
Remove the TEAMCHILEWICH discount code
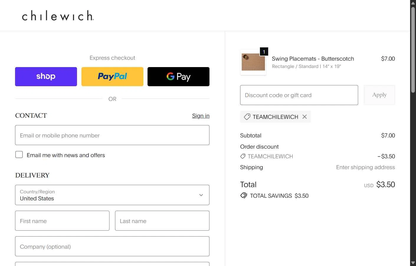(x=304, y=117)
